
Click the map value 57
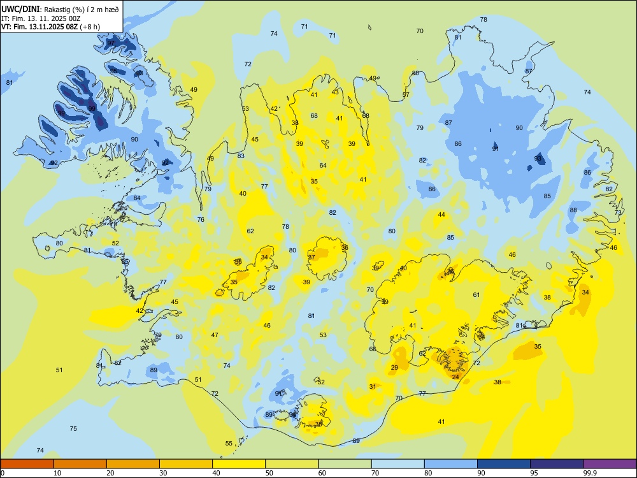[406, 95]
